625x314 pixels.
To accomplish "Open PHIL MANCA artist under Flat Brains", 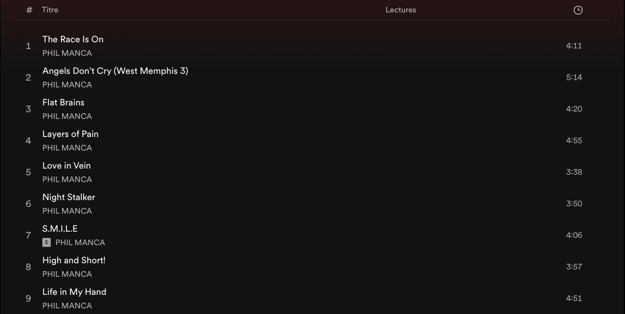I will click(x=67, y=116).
